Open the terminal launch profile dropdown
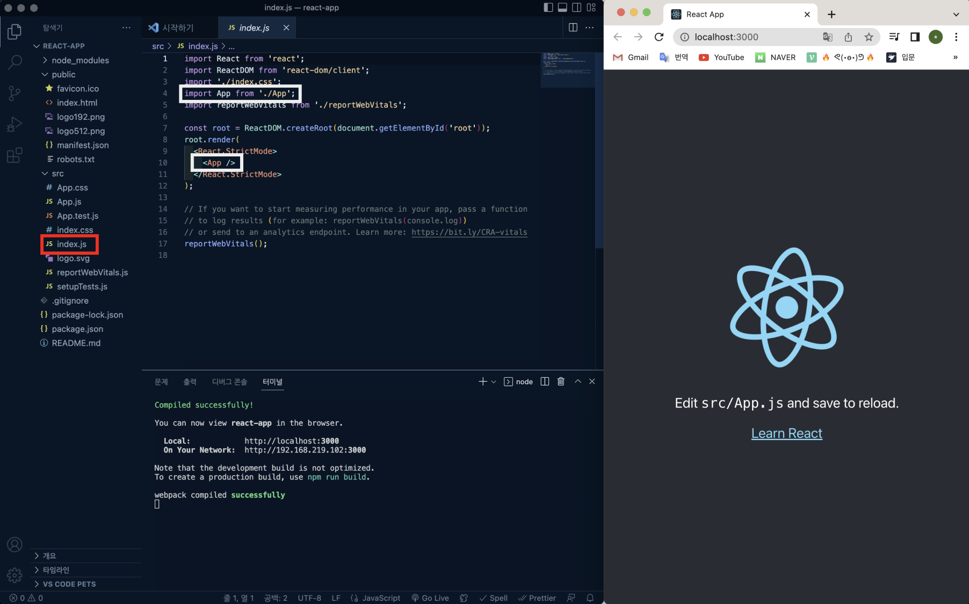Image resolution: width=969 pixels, height=604 pixels. pyautogui.click(x=494, y=382)
